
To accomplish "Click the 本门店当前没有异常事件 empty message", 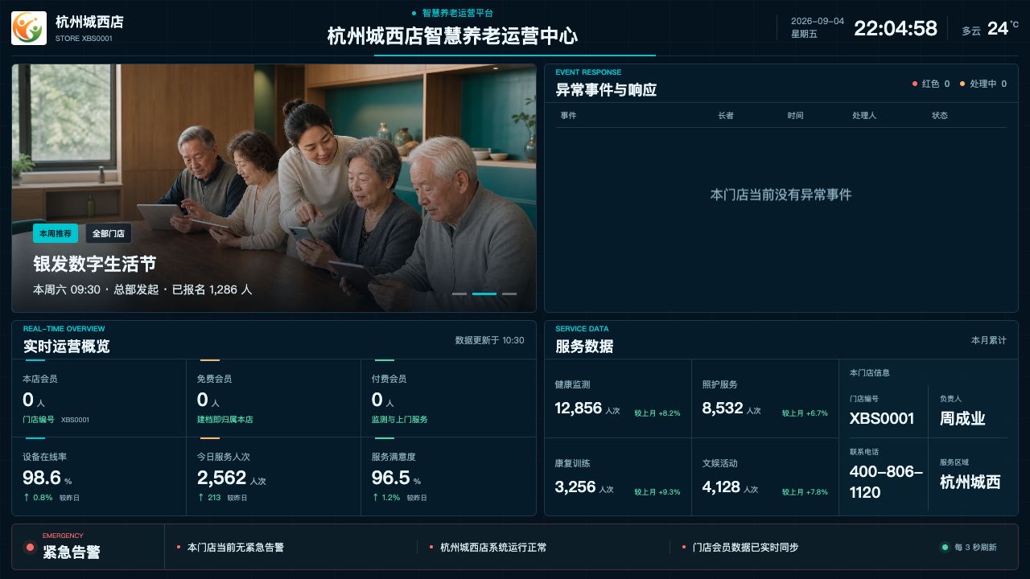I will tap(781, 195).
